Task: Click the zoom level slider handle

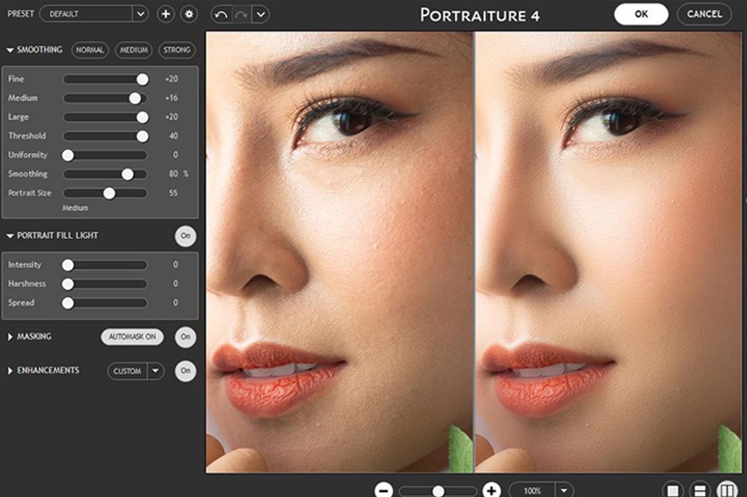Action: [438, 491]
